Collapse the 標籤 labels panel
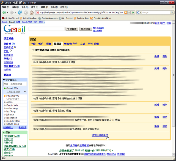 (x=4, y=132)
